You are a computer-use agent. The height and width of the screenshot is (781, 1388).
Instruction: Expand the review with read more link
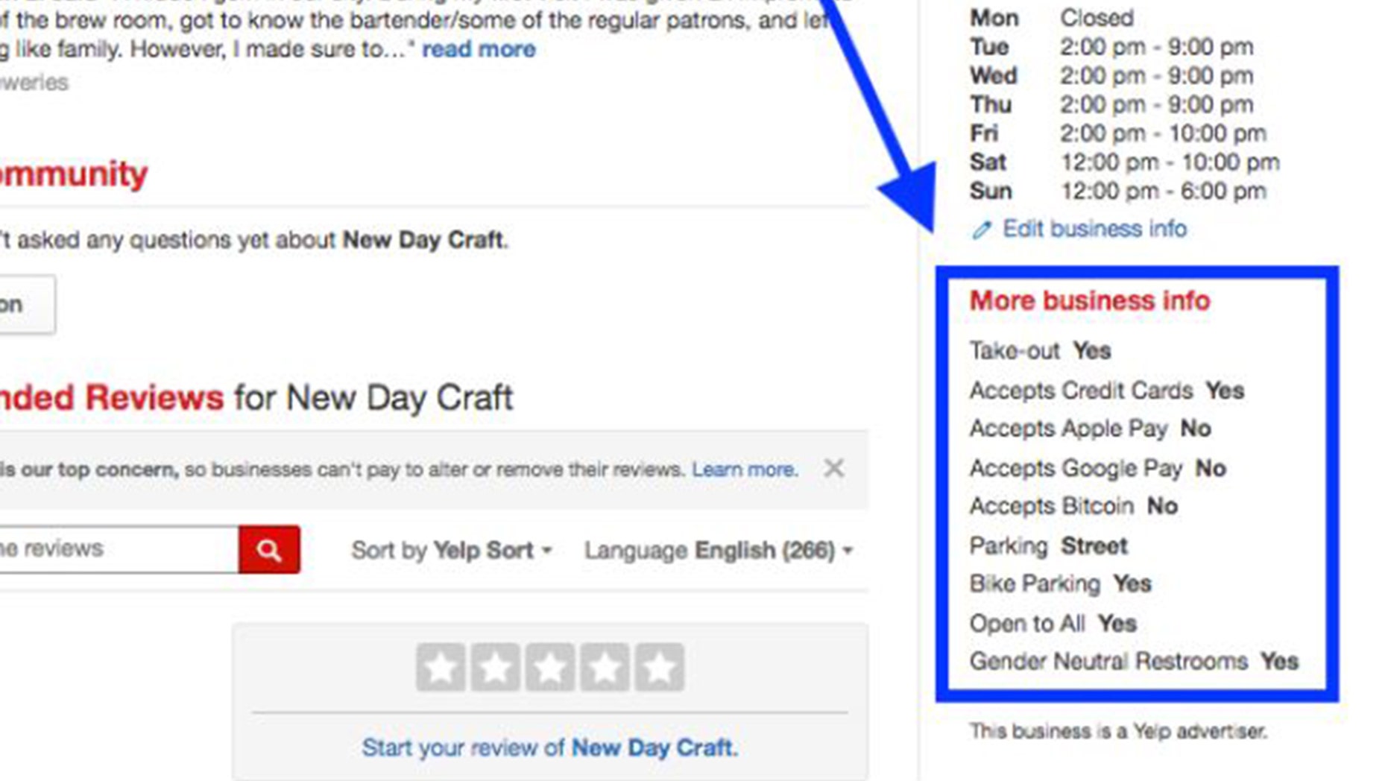pos(479,49)
